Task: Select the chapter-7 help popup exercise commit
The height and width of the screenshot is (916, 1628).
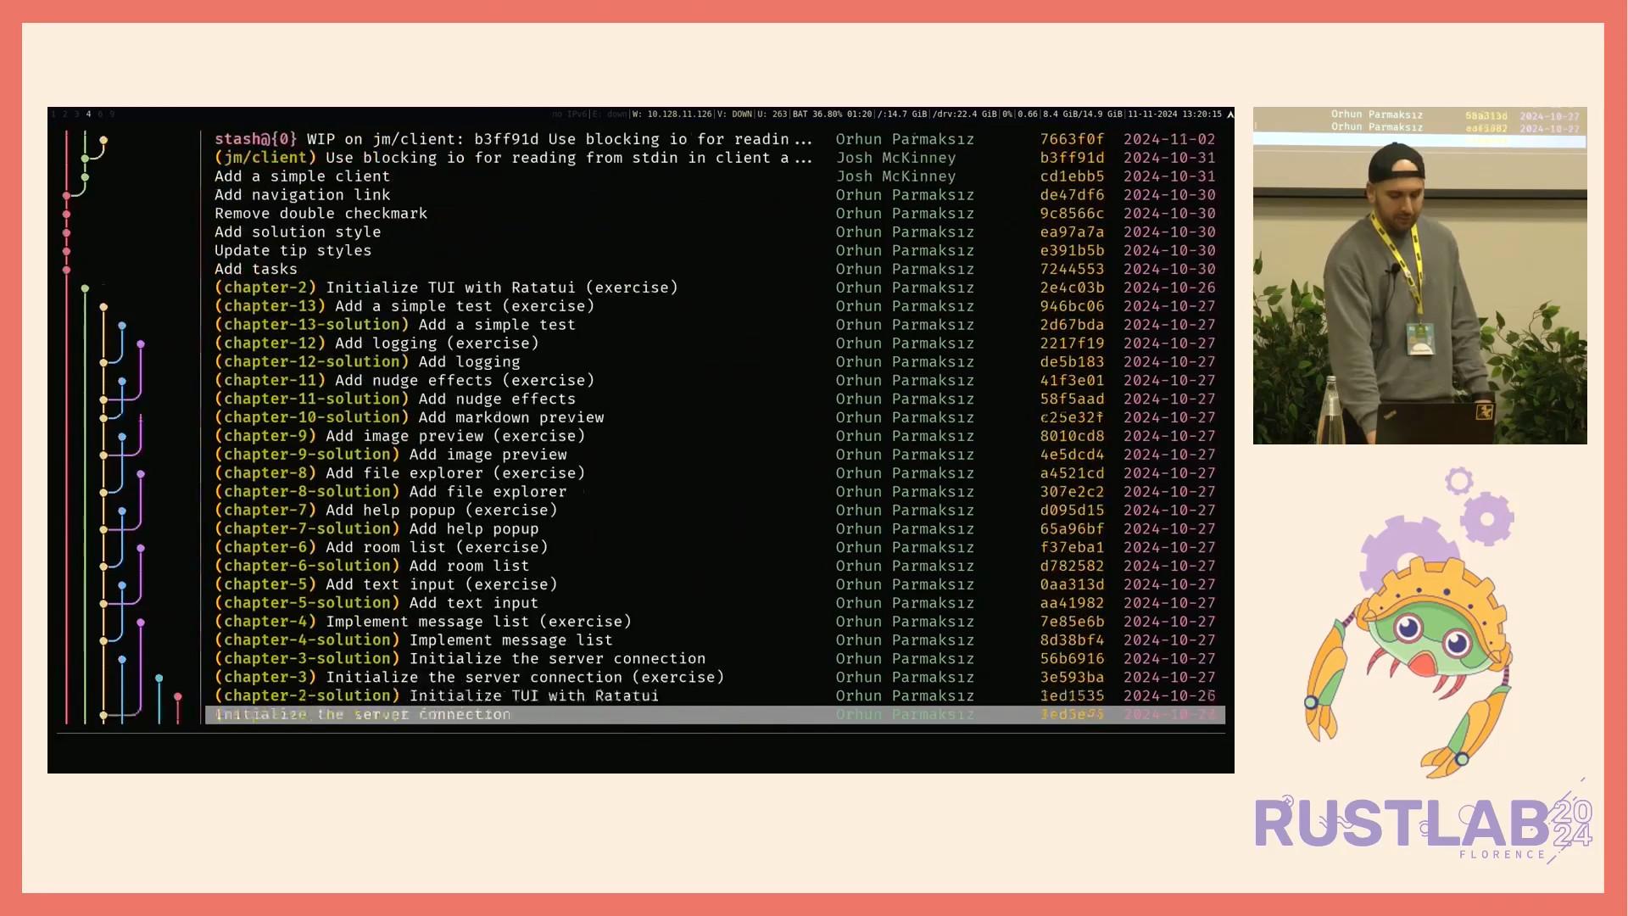Action: [x=715, y=511]
